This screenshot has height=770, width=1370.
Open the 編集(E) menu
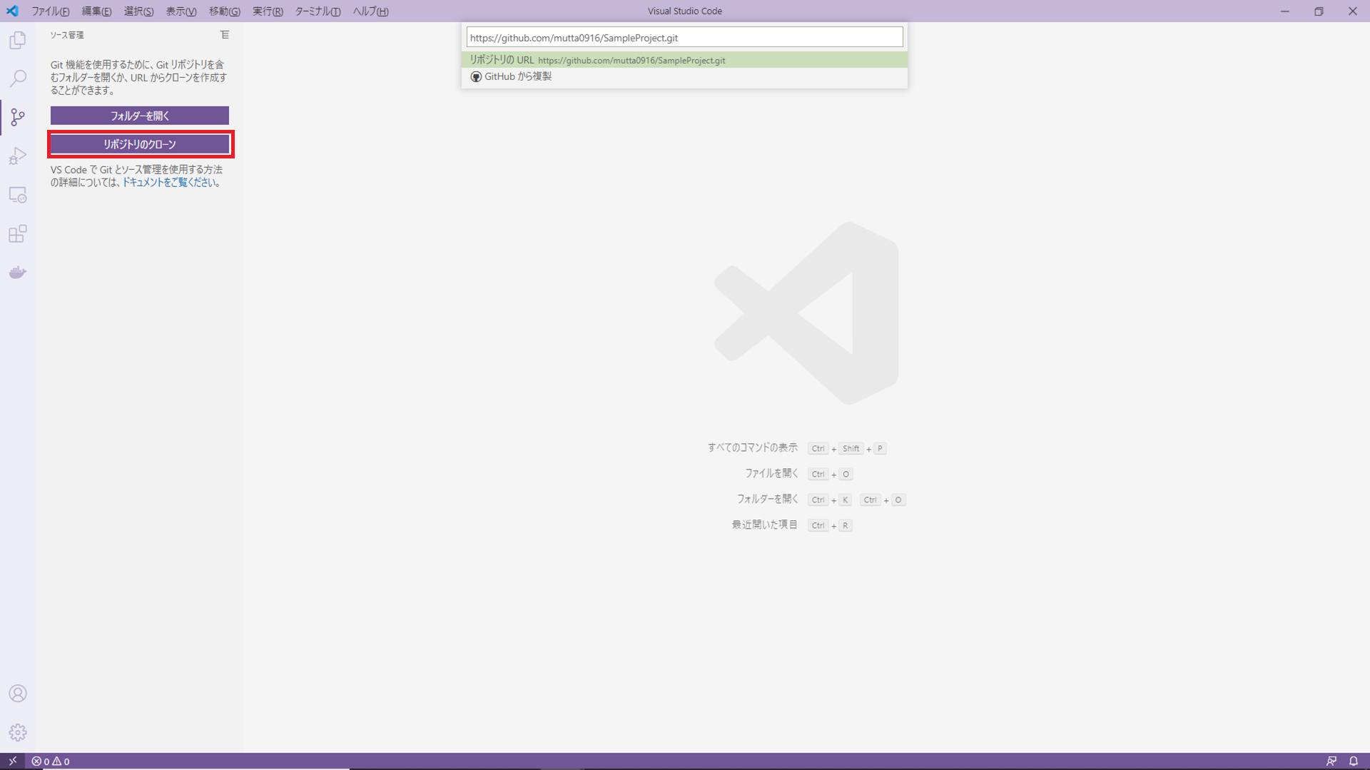(96, 11)
